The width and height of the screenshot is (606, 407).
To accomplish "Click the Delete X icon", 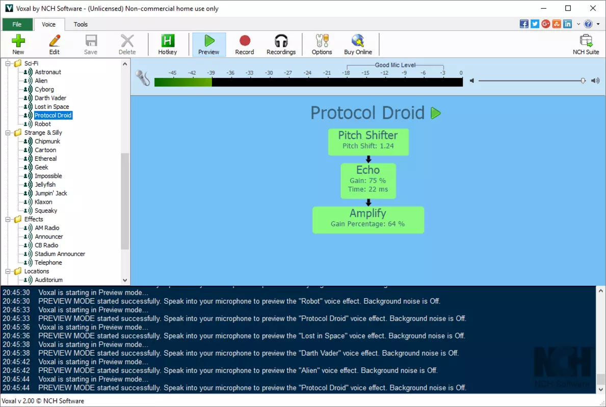I will point(127,41).
